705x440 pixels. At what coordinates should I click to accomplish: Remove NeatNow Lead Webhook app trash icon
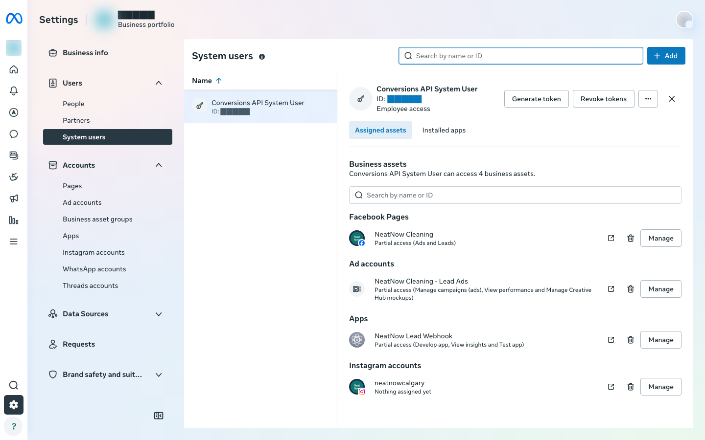(631, 340)
